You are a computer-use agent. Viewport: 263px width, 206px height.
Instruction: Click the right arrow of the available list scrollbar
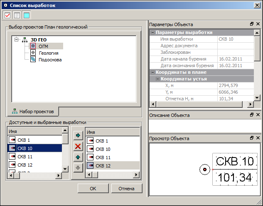pyautogui.click(x=59, y=175)
